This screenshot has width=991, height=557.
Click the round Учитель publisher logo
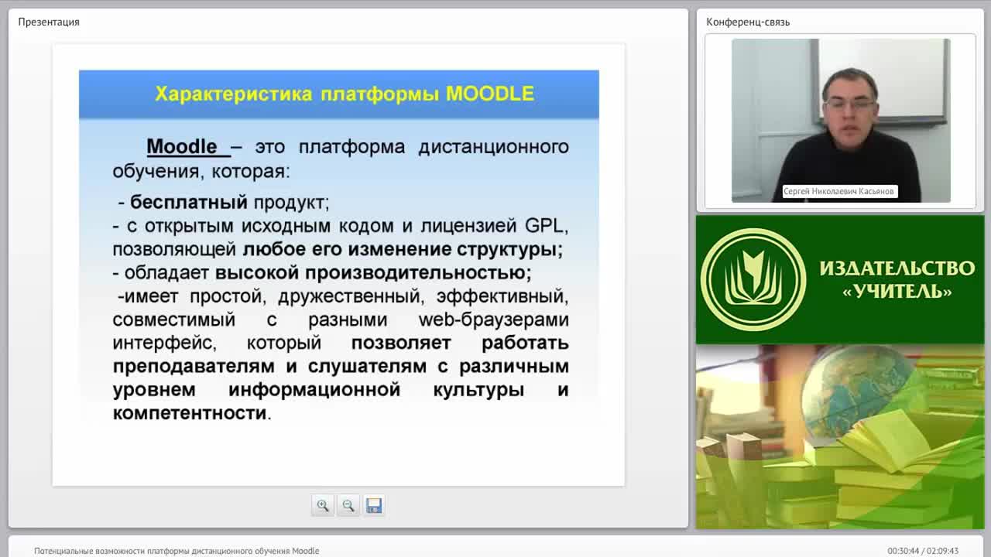click(753, 279)
